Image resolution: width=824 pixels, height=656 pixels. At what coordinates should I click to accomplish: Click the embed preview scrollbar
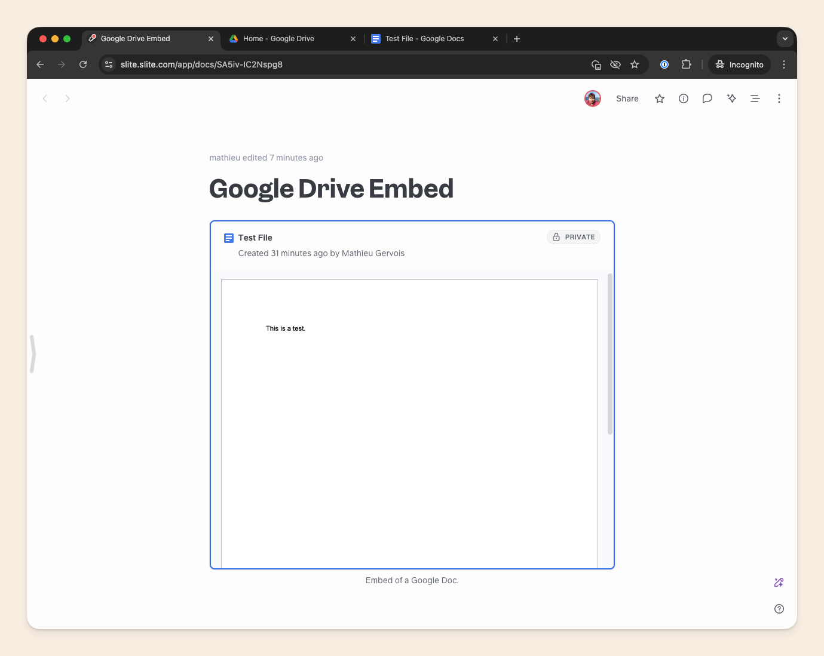tap(610, 354)
